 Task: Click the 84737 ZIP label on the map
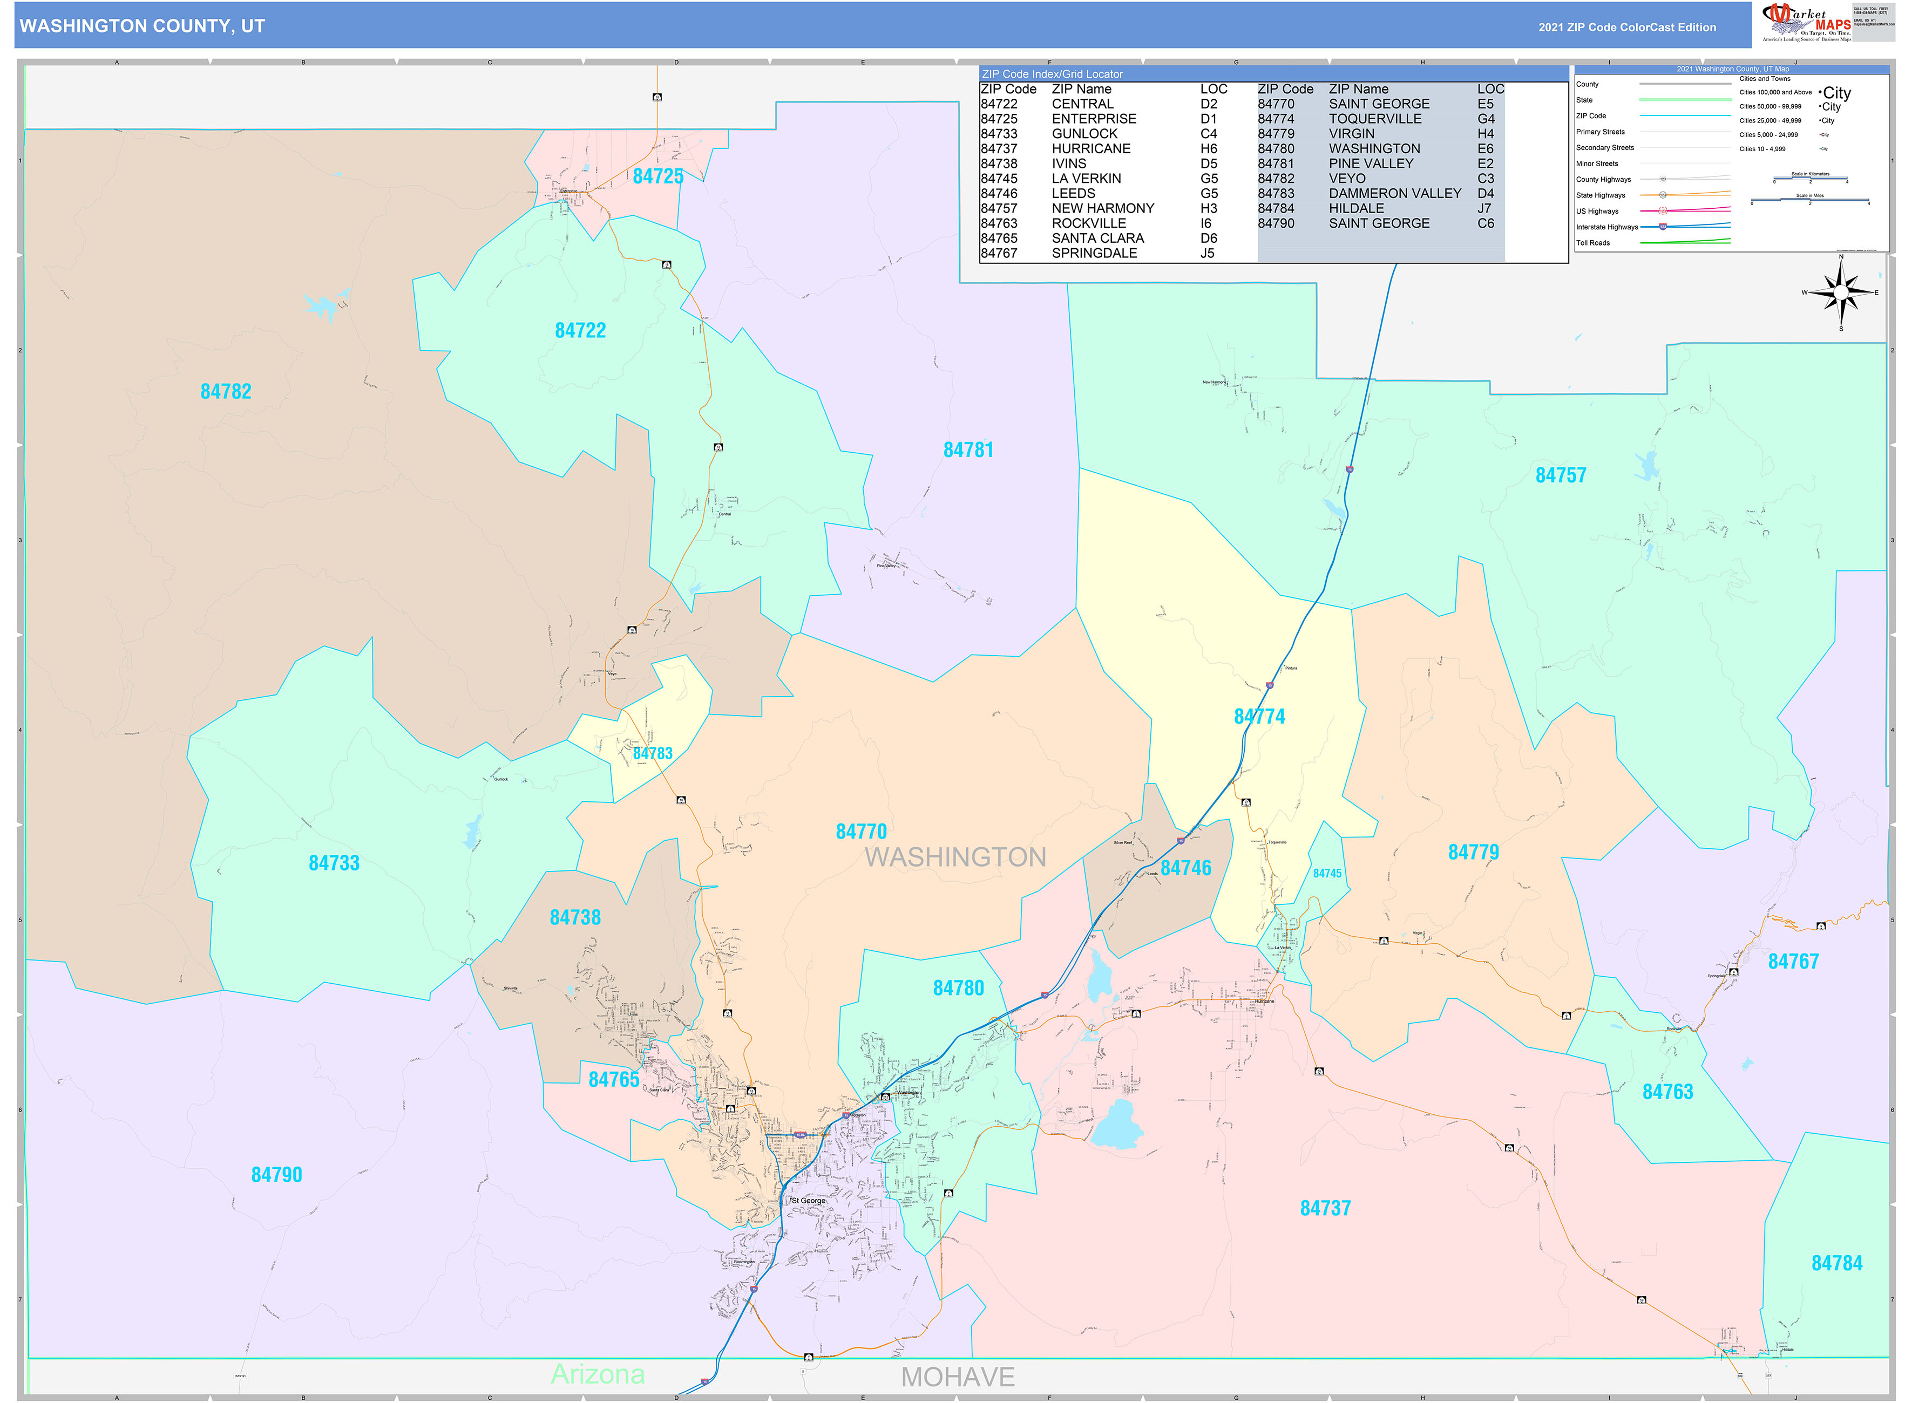click(1326, 1209)
